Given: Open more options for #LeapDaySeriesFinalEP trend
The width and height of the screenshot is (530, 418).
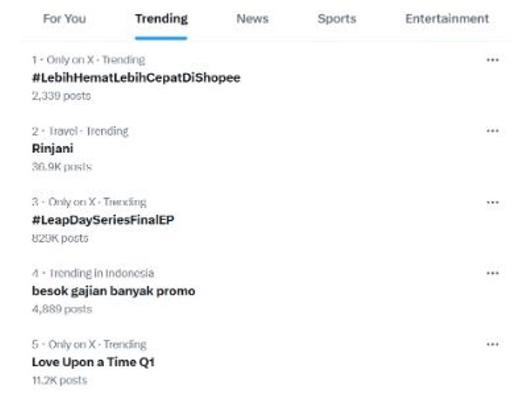Looking at the screenshot, I should (x=492, y=202).
